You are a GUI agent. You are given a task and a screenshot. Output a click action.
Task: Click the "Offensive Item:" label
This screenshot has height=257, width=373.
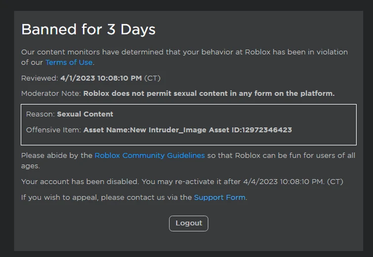53,130
